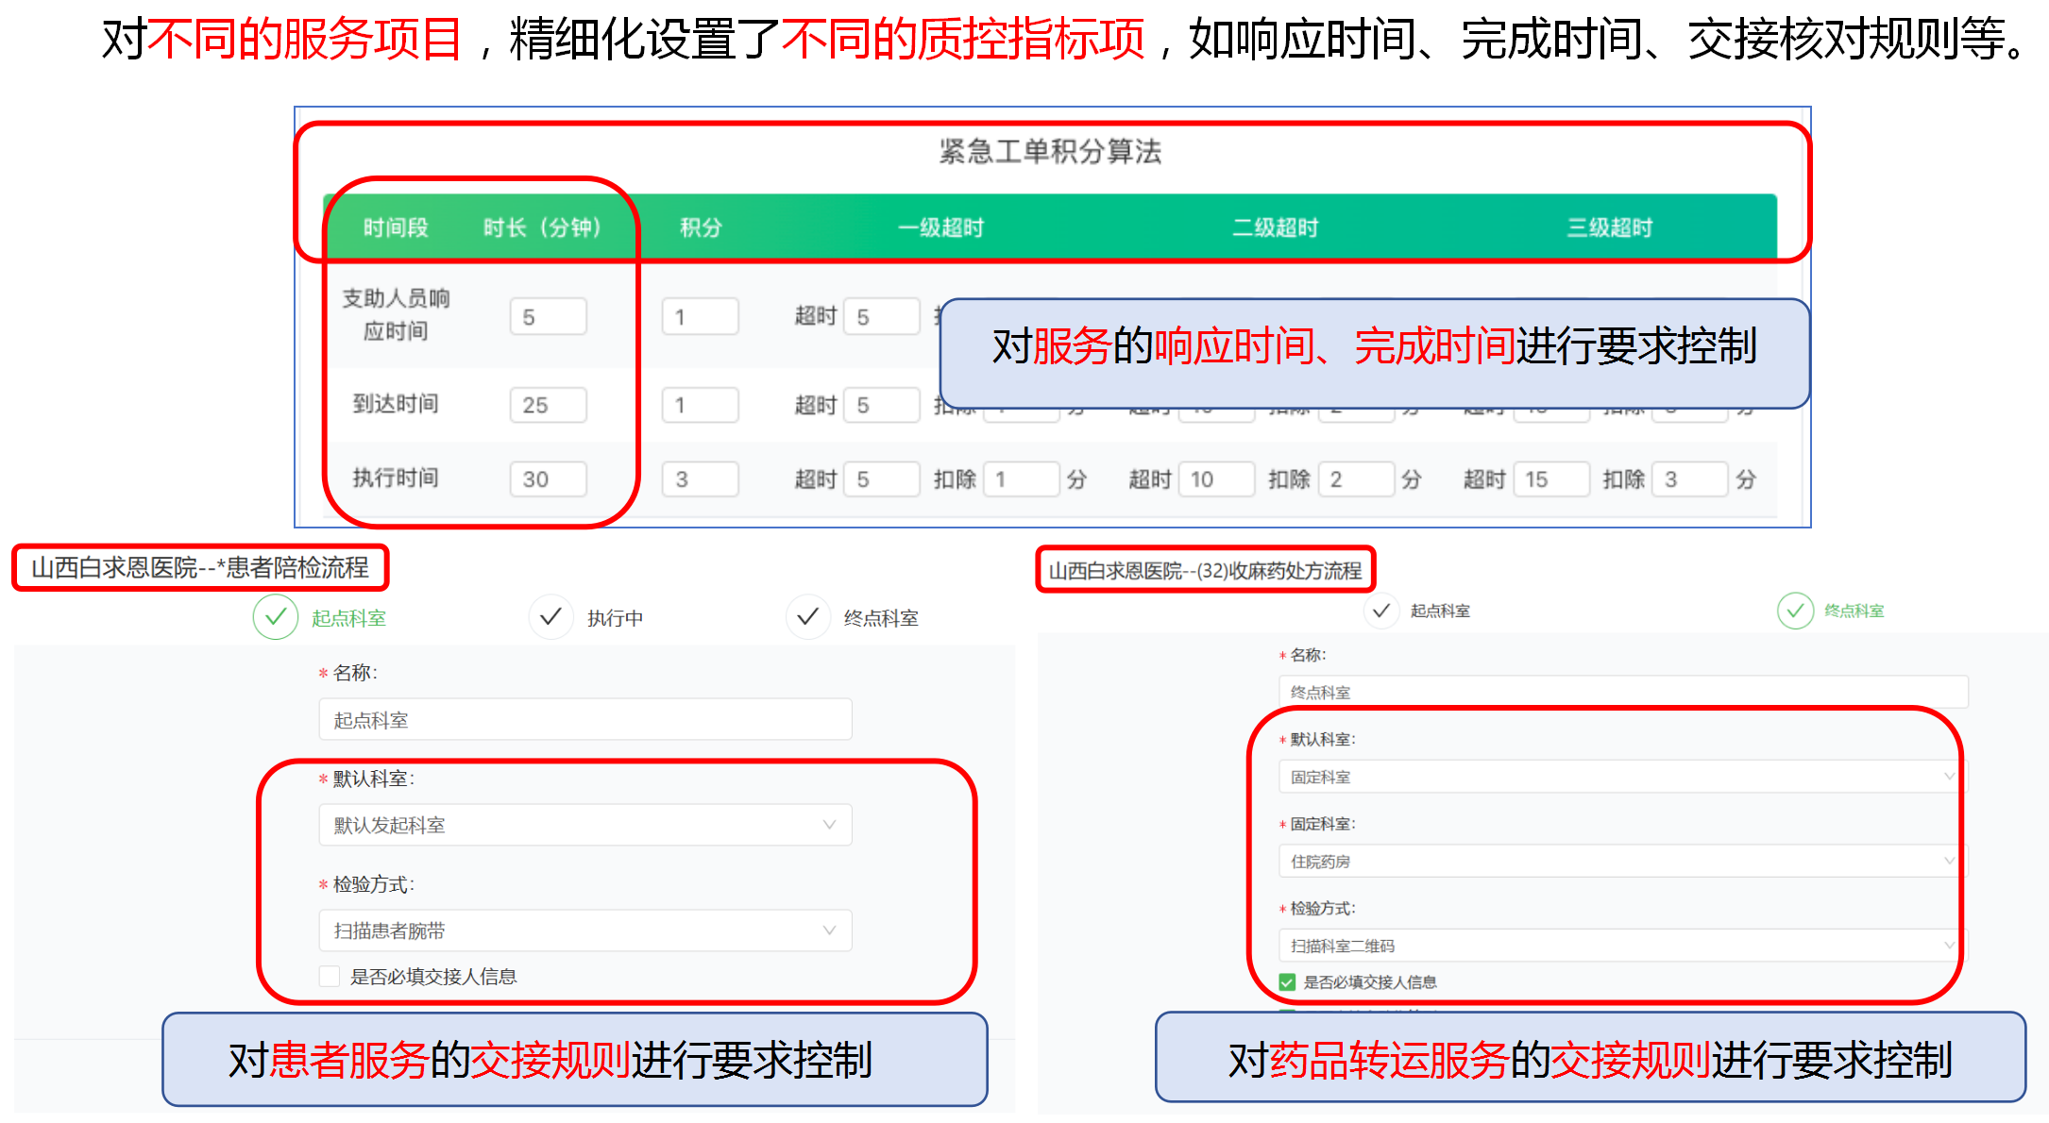Click the 积分 column header
2049x1123 pixels.
[701, 227]
